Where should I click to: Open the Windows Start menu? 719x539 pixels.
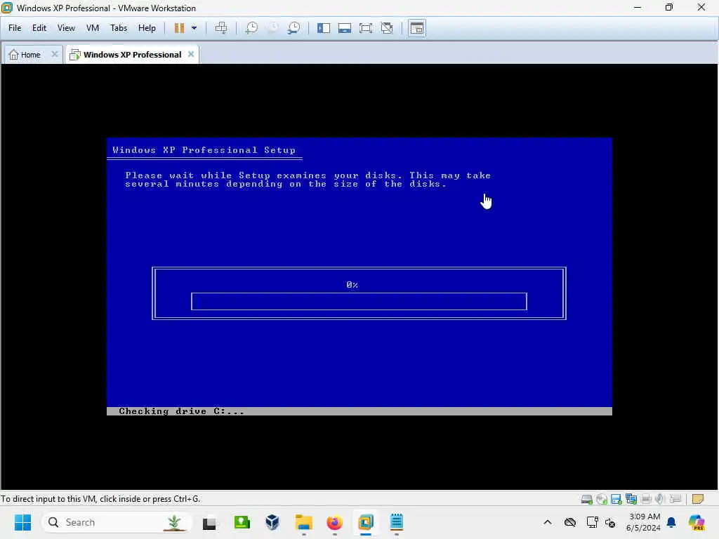point(22,522)
